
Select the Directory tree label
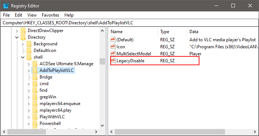pos(37,37)
